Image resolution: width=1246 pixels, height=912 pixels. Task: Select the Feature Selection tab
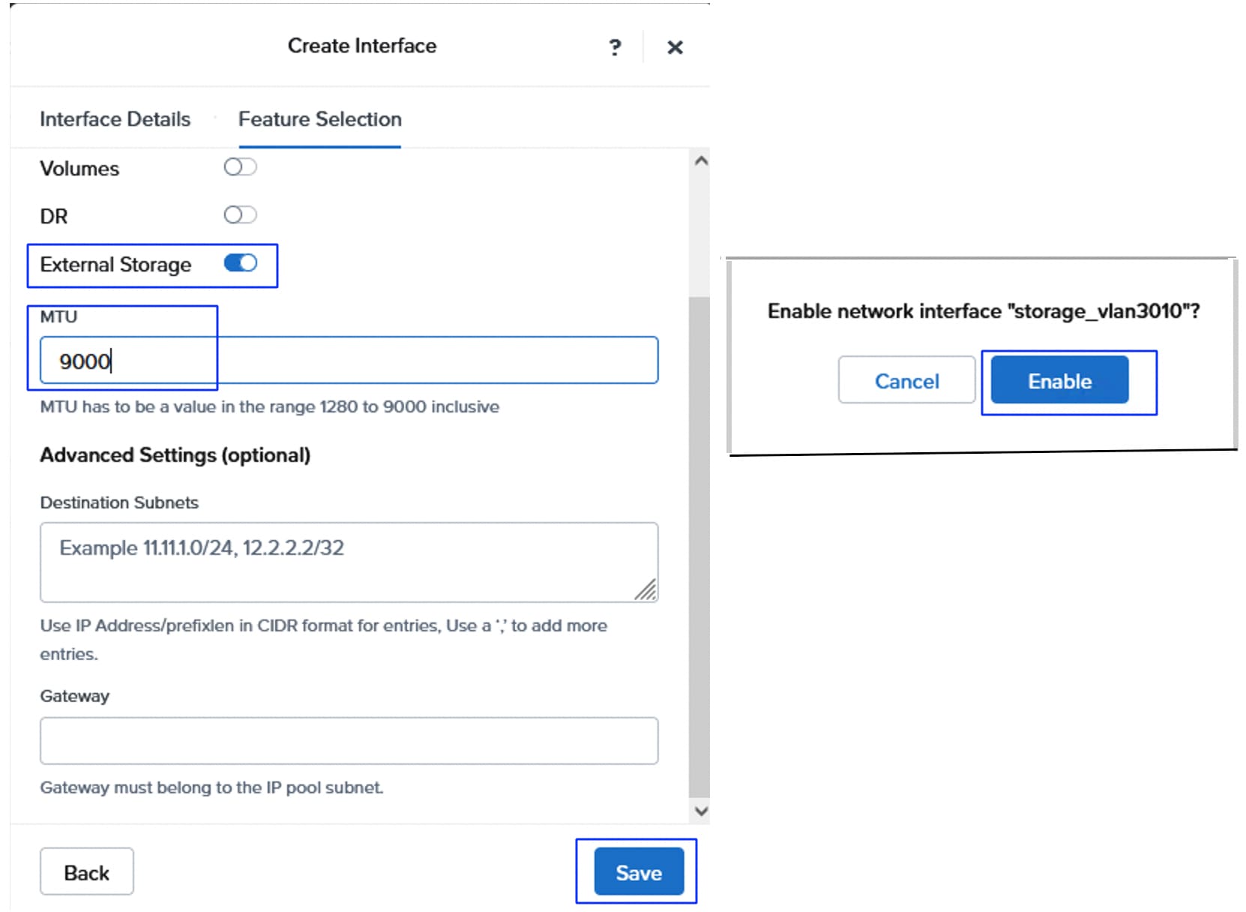319,119
